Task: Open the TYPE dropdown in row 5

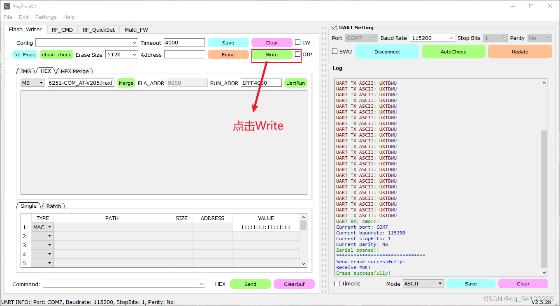Action: [43, 263]
